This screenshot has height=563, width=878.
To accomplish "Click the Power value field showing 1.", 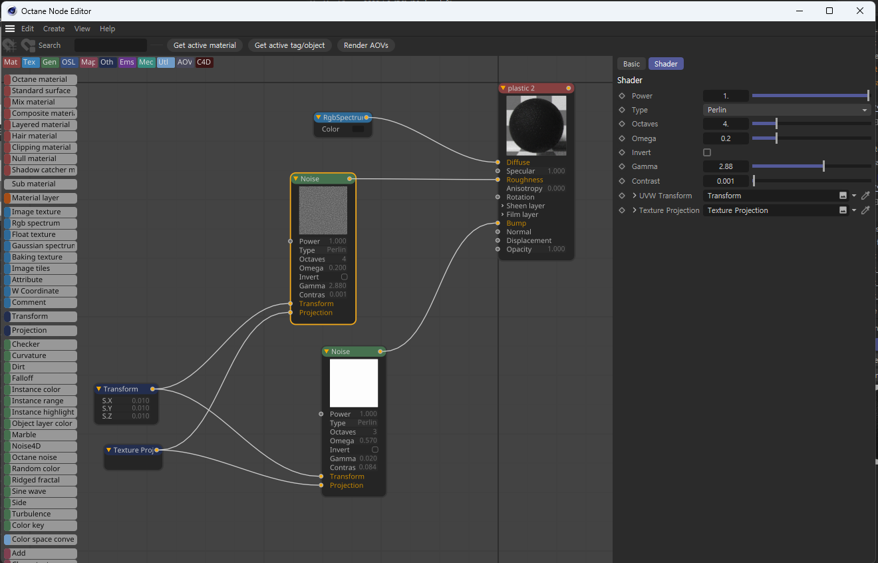I will [x=726, y=96].
